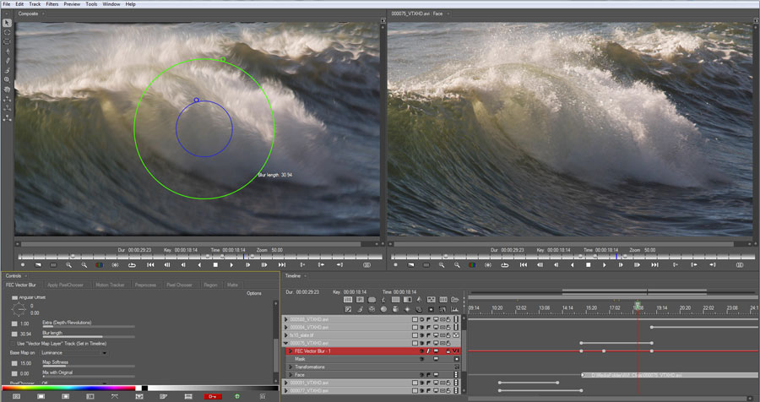Click the cube shape icon in Timeline
The height and width of the screenshot is (402, 760).
click(x=372, y=309)
